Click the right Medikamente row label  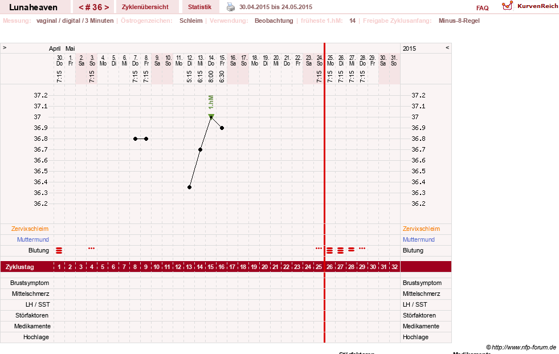click(x=421, y=326)
